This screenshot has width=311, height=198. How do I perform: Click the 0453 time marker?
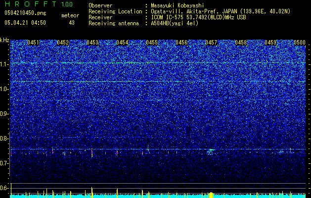coord(92,43)
